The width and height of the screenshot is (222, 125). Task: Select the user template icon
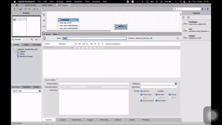tap(185, 30)
